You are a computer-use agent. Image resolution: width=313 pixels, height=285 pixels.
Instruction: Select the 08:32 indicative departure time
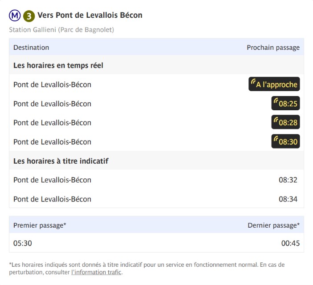[288, 180]
